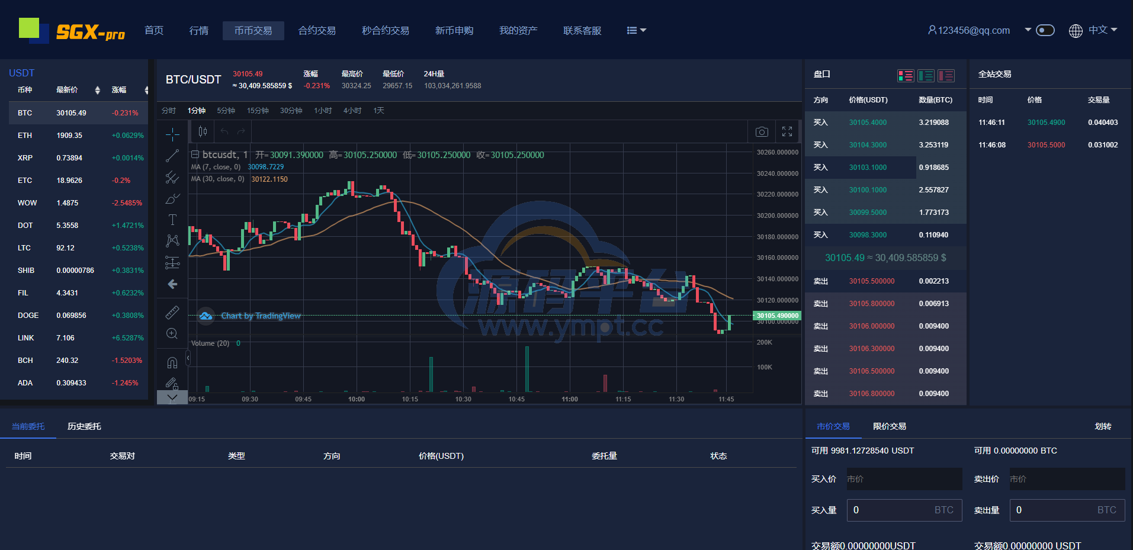Select the trend line drawing tool
This screenshot has width=1133, height=550.
(172, 156)
